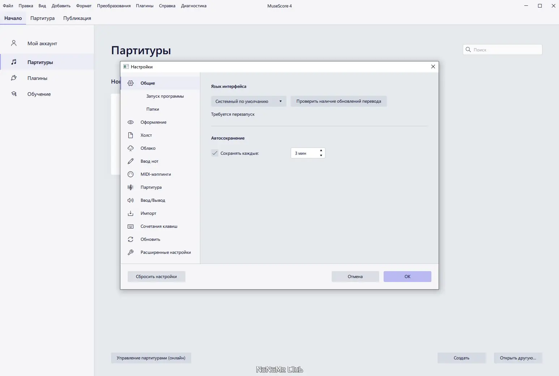Switch to the Публикация tab
This screenshot has height=376, width=559.
[x=77, y=18]
